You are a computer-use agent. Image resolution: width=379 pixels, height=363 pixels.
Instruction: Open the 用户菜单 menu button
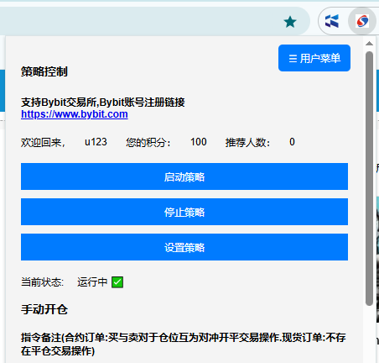pos(314,58)
